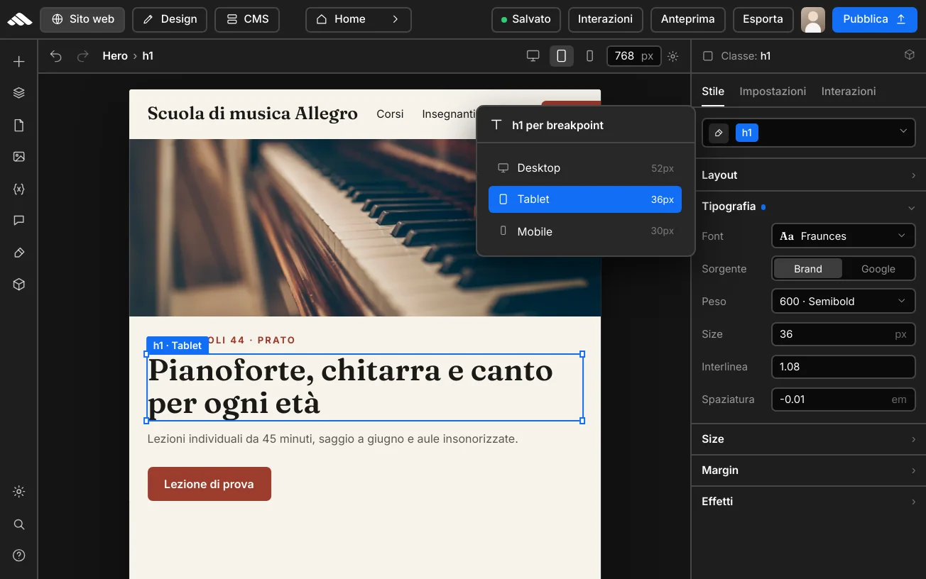Image resolution: width=926 pixels, height=579 pixels.
Task: Open the Impostazioni tab
Action: click(773, 92)
